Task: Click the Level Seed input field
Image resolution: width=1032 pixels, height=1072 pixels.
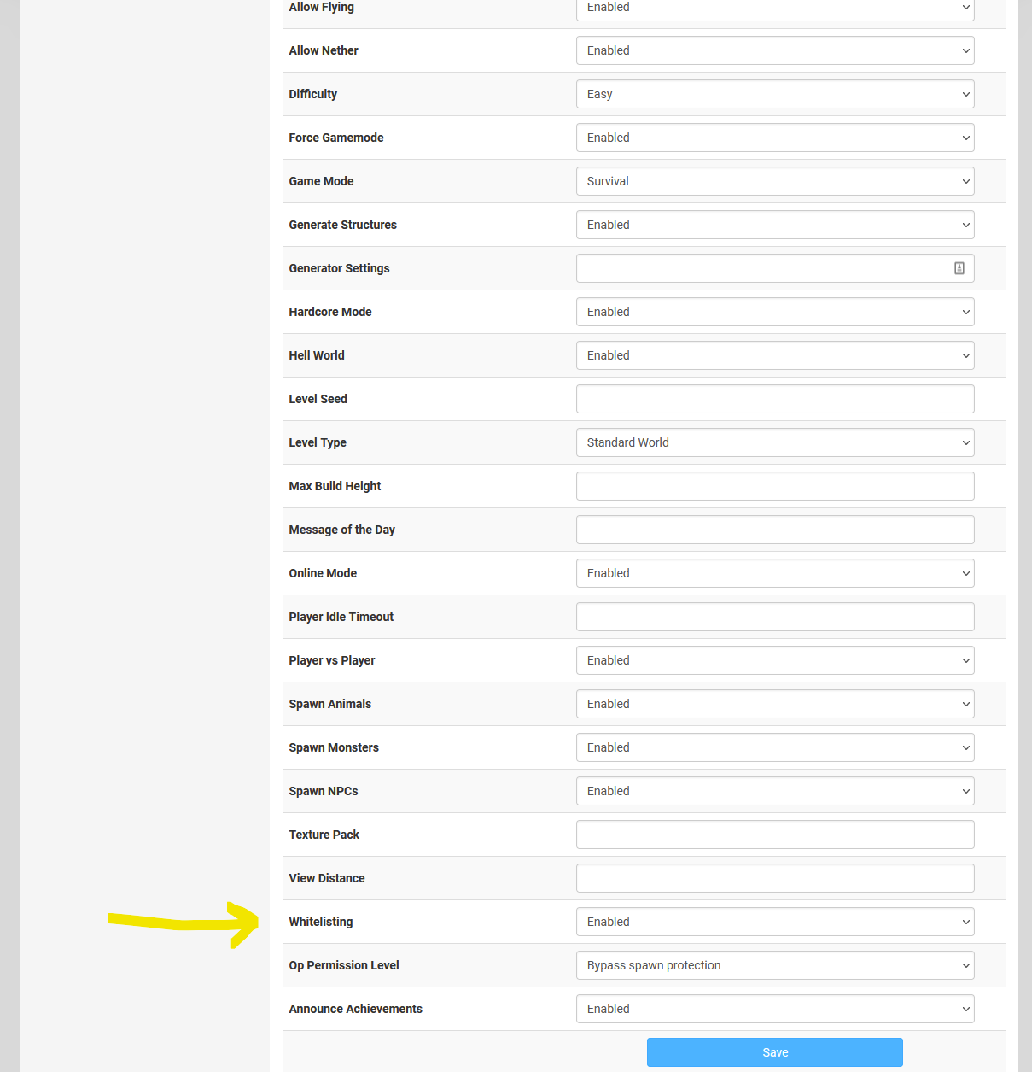Action: click(774, 399)
